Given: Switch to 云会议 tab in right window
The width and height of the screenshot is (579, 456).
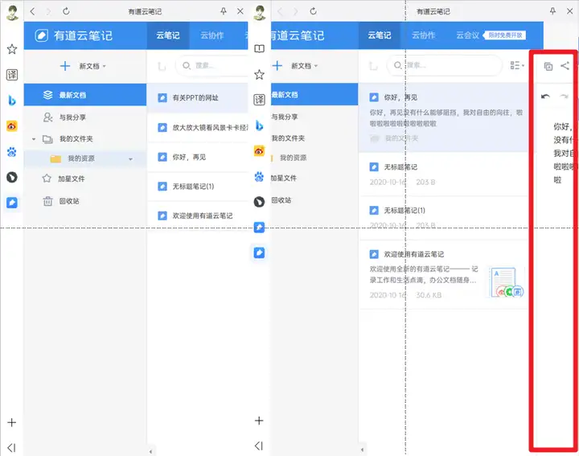Looking at the screenshot, I should (x=467, y=35).
